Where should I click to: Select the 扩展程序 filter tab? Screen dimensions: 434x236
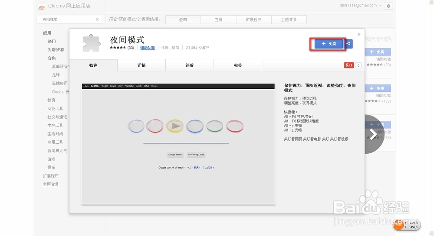pyautogui.click(x=253, y=19)
